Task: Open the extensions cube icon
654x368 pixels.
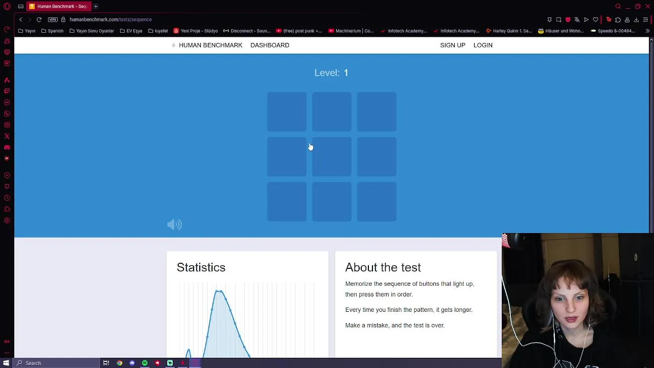Action: tap(618, 19)
